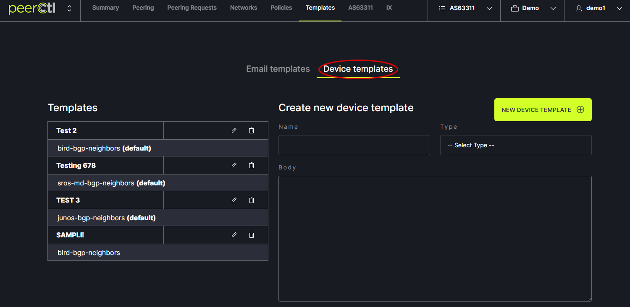Image resolution: width=630 pixels, height=307 pixels.
Task: Switch to Email templates tab
Action: pyautogui.click(x=278, y=69)
